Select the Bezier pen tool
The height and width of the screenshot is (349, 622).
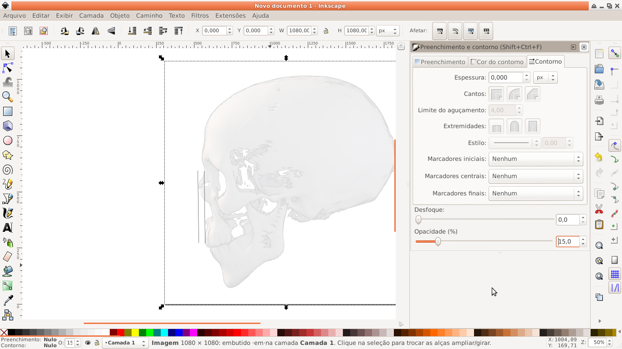coord(7,199)
